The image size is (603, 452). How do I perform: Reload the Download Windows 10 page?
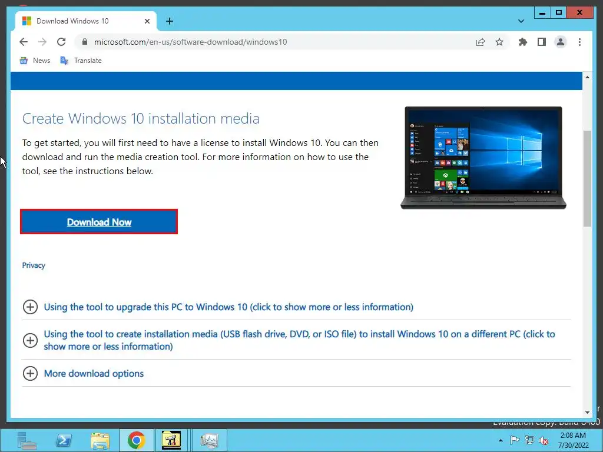61,42
